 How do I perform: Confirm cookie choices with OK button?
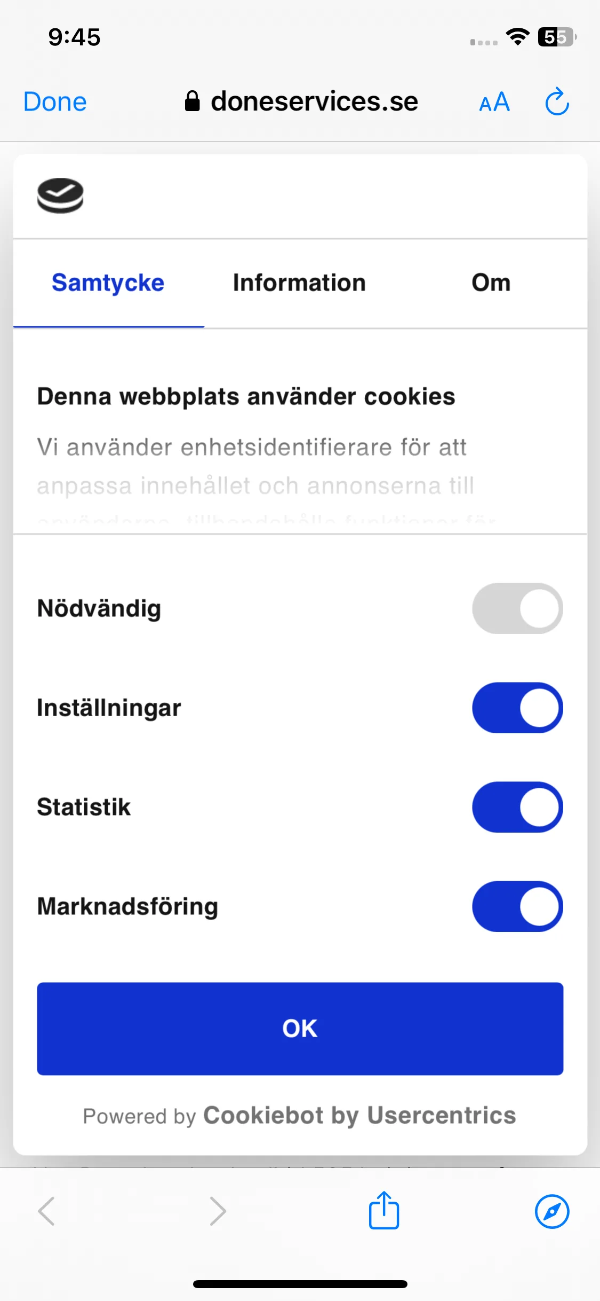(300, 1029)
